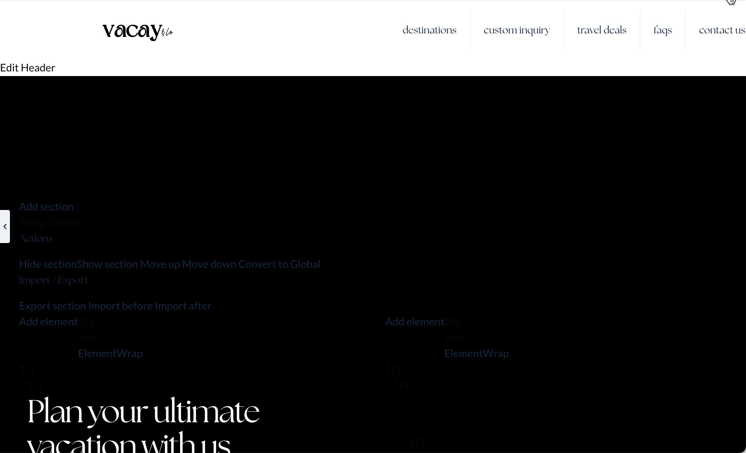Image resolution: width=746 pixels, height=453 pixels.
Task: Expand the collapsed sidebar chevron tab
Action: (5, 226)
